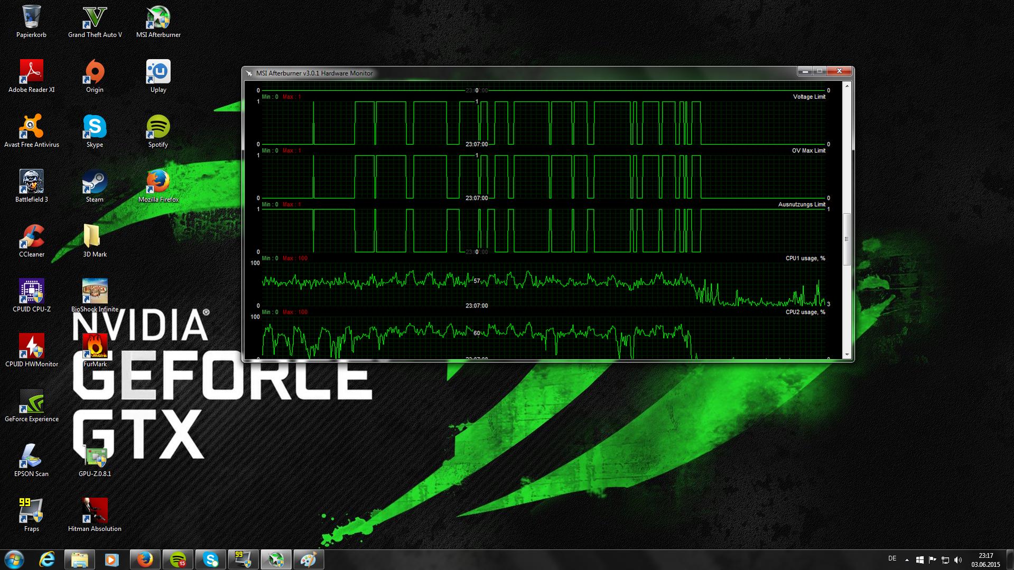This screenshot has width=1014, height=570.
Task: Open the volume tray icon
Action: coord(958,559)
